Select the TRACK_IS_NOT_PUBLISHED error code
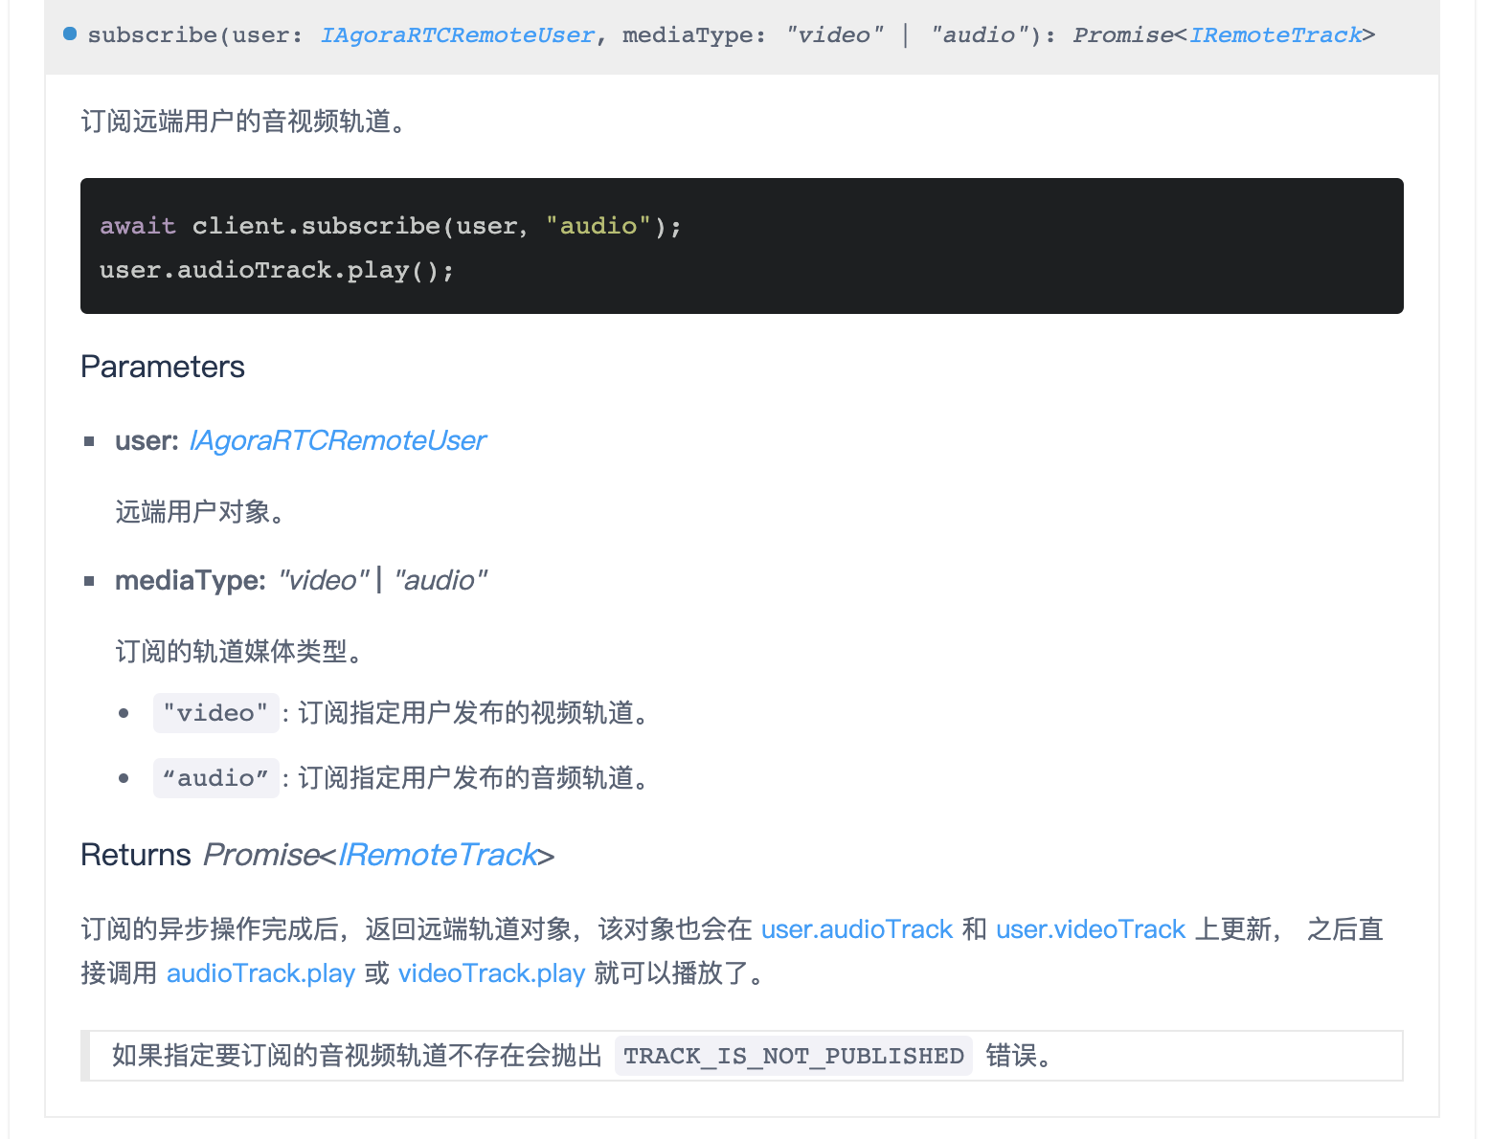The width and height of the screenshot is (1490, 1139). click(793, 1056)
